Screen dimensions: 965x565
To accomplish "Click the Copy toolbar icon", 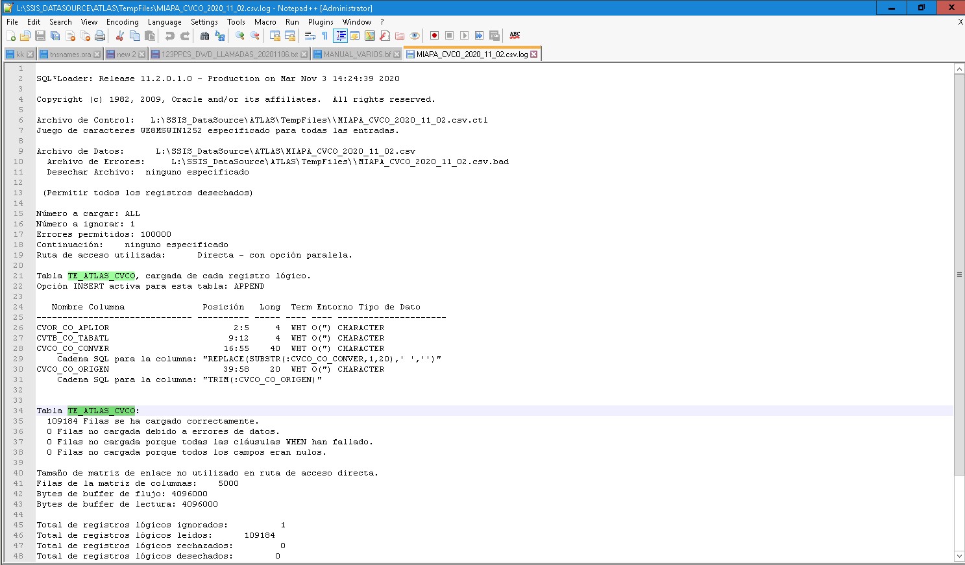I will pos(134,36).
